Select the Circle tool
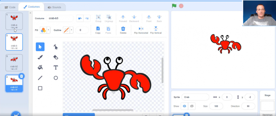This screenshot has height=116, width=276. pyautogui.click(x=56, y=78)
